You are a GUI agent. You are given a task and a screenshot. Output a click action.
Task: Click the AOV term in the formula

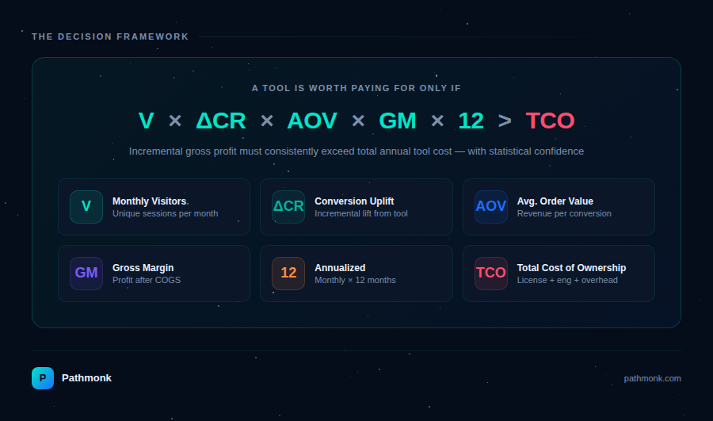312,121
